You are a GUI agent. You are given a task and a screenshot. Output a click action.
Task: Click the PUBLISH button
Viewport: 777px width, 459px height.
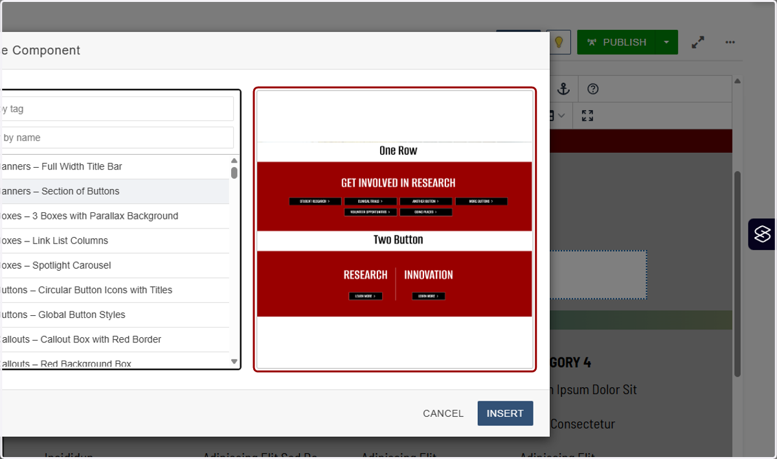(x=616, y=42)
